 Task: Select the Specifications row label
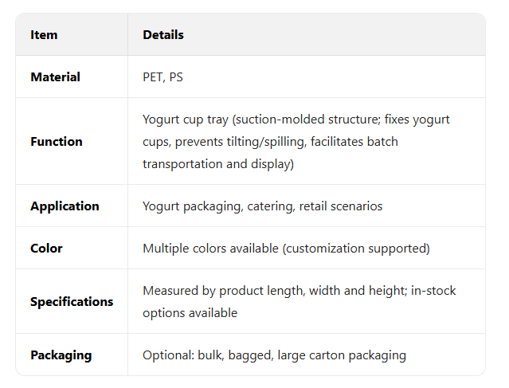pos(72,302)
